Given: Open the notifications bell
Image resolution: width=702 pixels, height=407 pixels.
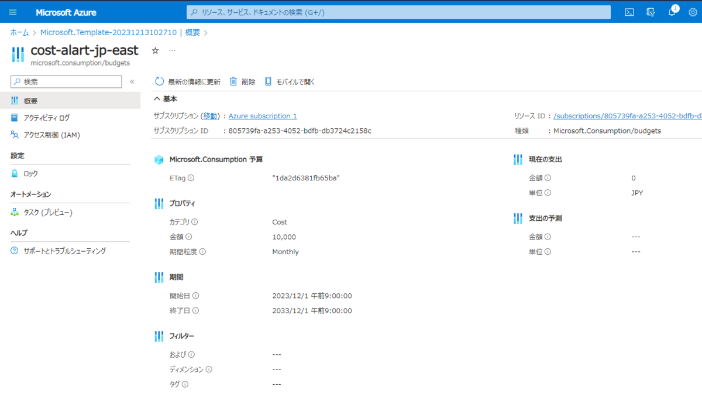Looking at the screenshot, I should (672, 12).
